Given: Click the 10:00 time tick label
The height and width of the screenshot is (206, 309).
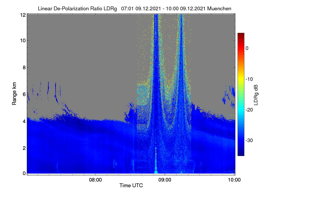Looking at the screenshot, I should 235,180.
